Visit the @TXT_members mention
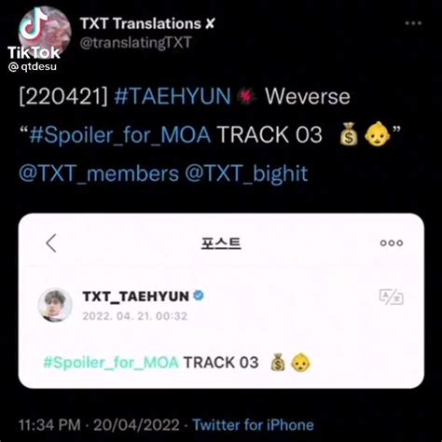The width and height of the screenshot is (442, 442). pos(99,173)
